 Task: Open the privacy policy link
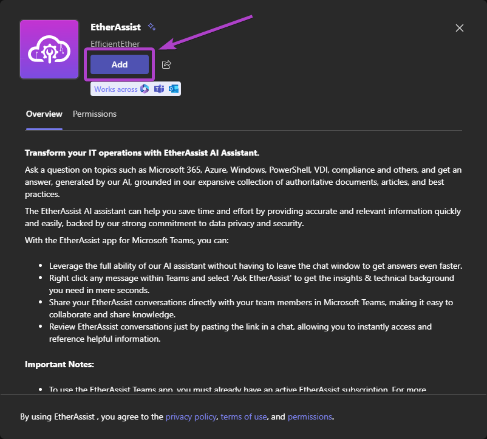(191, 417)
